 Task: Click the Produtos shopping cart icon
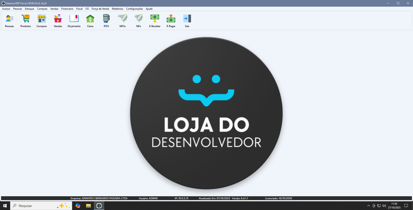[x=26, y=19]
